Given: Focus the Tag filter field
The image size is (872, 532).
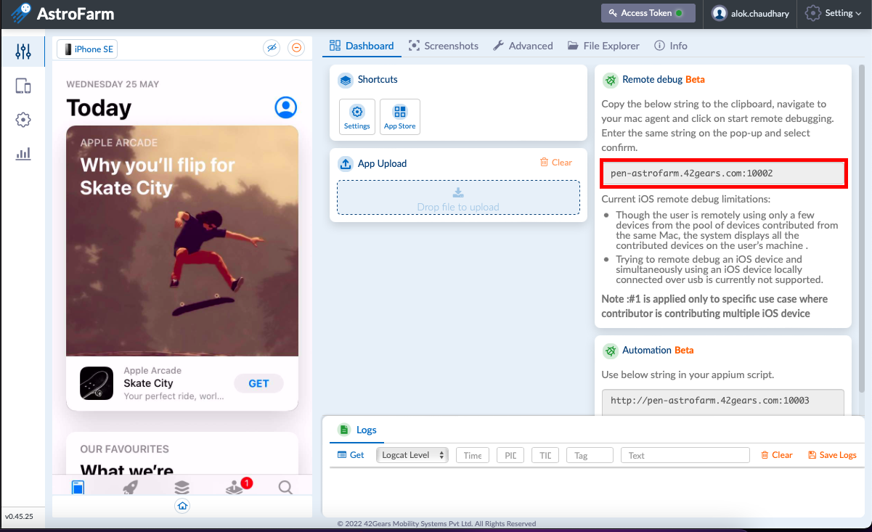Looking at the screenshot, I should pos(590,455).
